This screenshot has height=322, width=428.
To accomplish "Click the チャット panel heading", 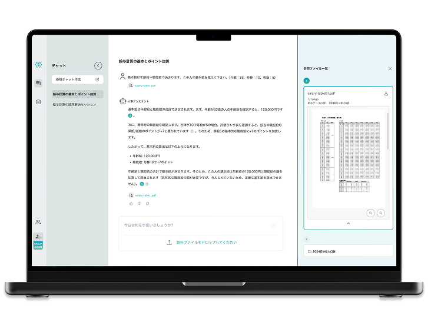I will pos(59,66).
